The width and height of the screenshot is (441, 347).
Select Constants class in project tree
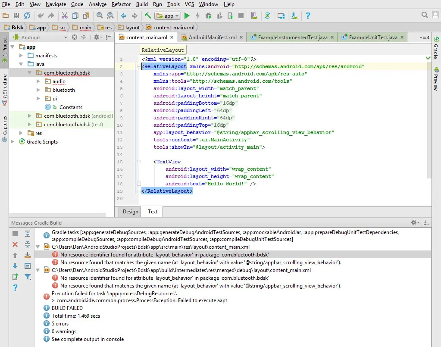click(x=71, y=107)
